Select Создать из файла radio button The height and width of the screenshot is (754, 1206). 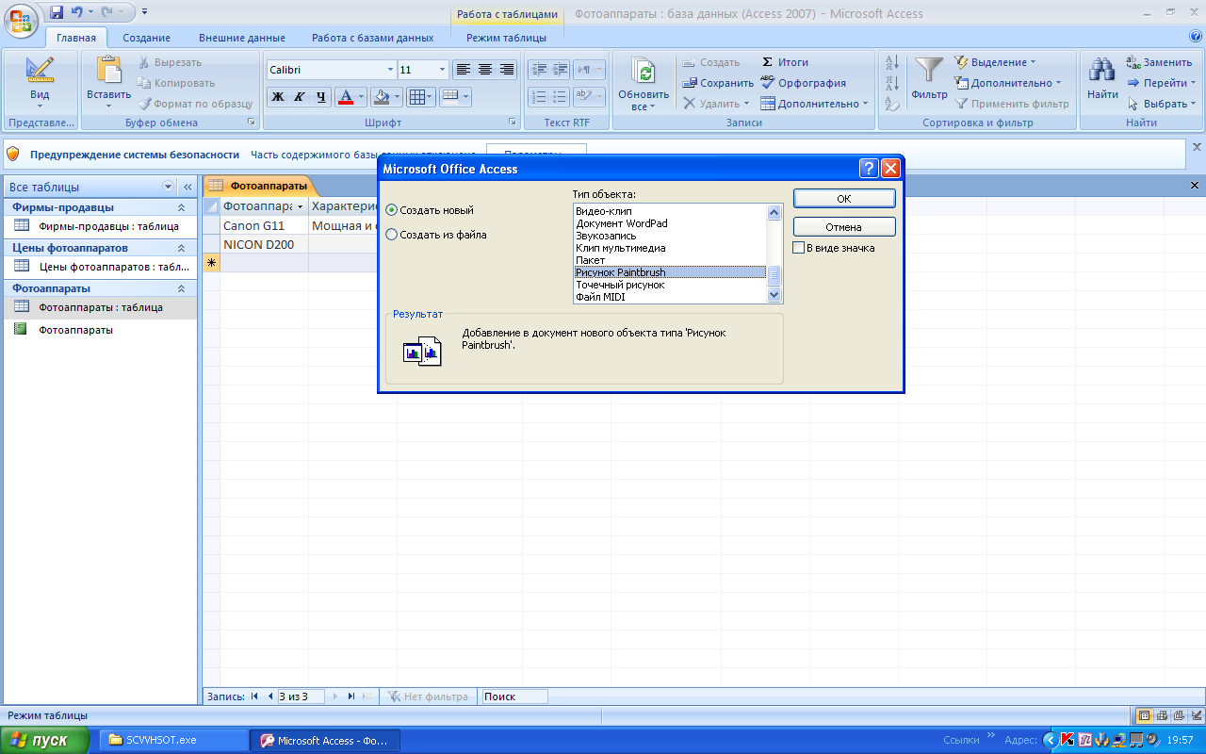[392, 235]
